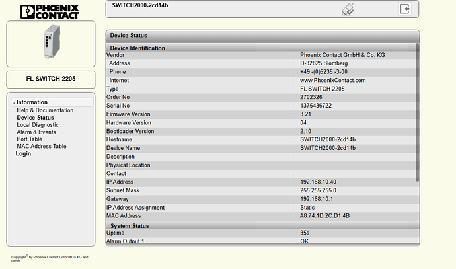Click the FL SWITCH device image
Viewport: 456px width, 269px height.
50,44
